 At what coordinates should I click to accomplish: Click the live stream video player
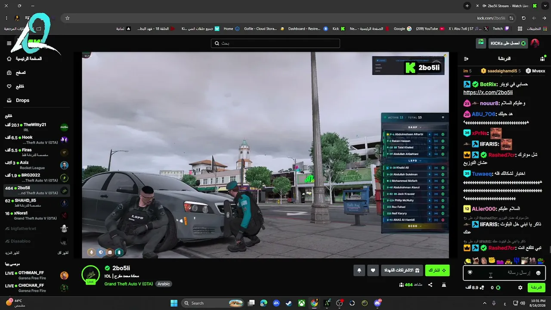(265, 155)
